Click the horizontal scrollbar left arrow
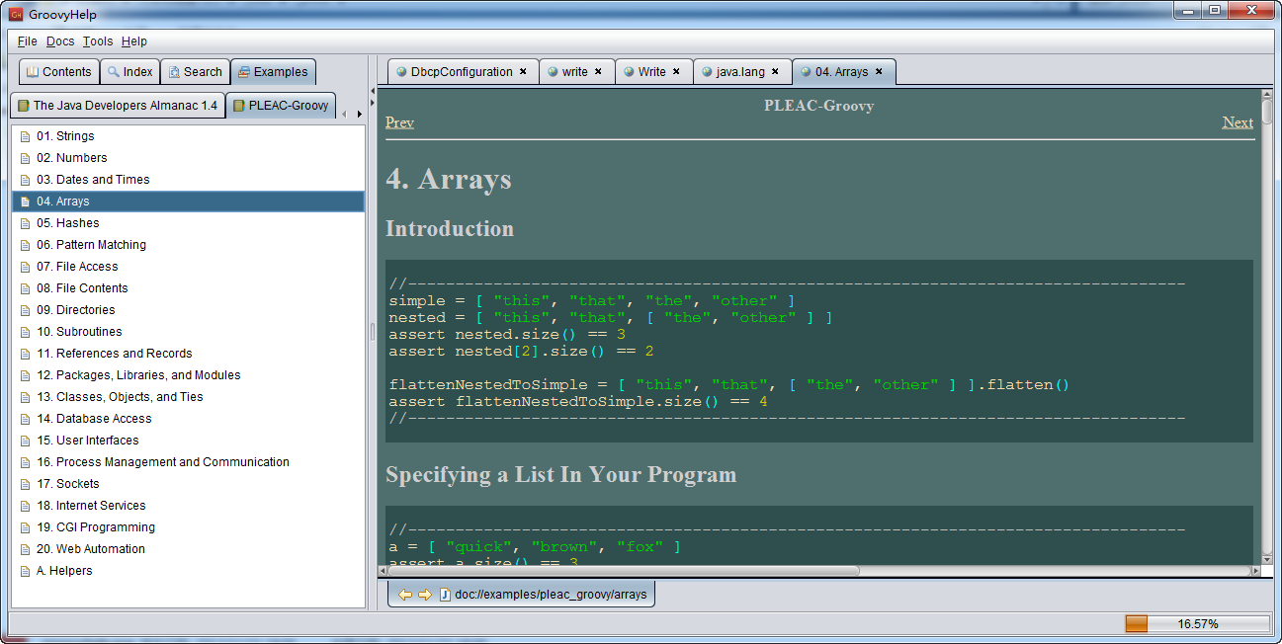Image resolution: width=1282 pixels, height=644 pixels. [x=384, y=570]
